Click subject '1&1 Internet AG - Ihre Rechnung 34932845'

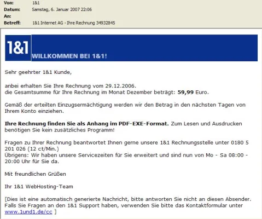click(74, 23)
